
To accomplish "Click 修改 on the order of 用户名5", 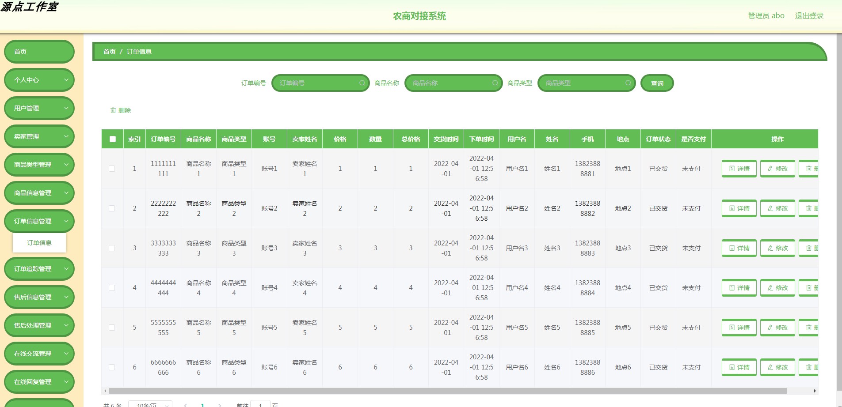I will (x=777, y=327).
